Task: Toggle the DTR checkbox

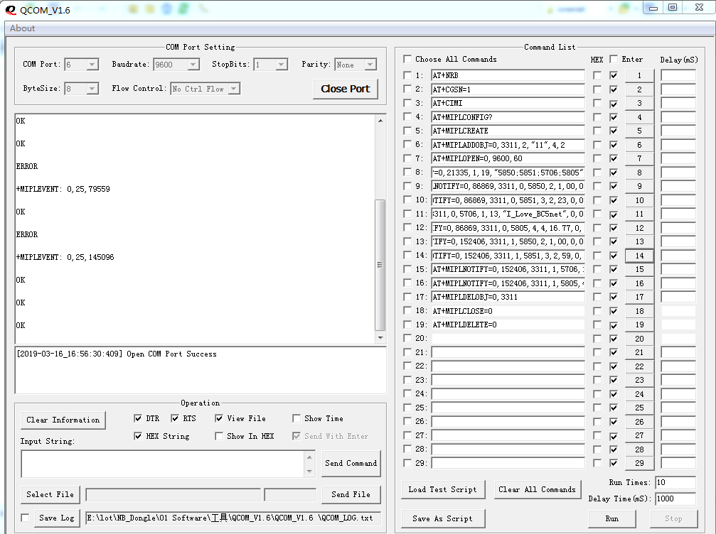Action: click(138, 418)
